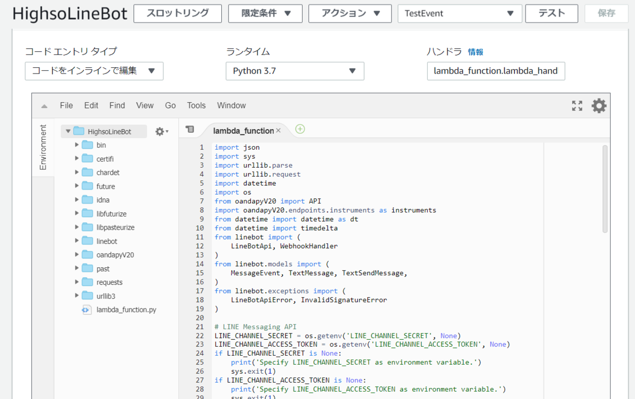This screenshot has height=399, width=635.
Task: Click the requests folder icon
Action: 87,283
